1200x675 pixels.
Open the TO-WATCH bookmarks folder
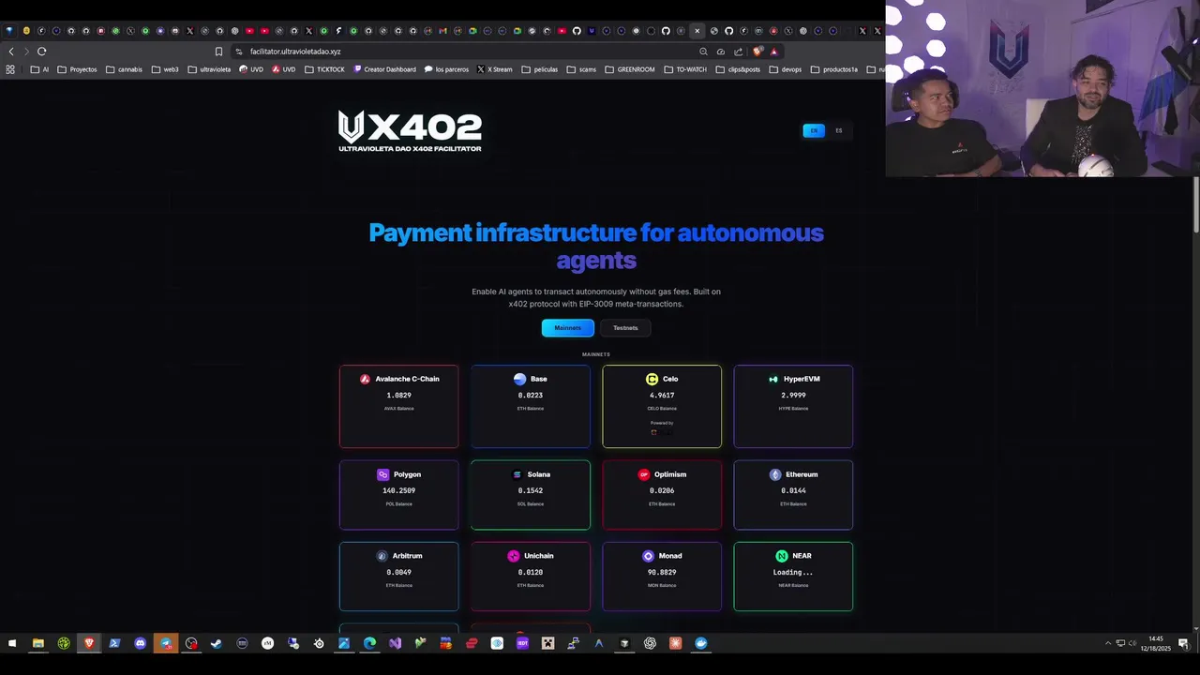pos(685,69)
